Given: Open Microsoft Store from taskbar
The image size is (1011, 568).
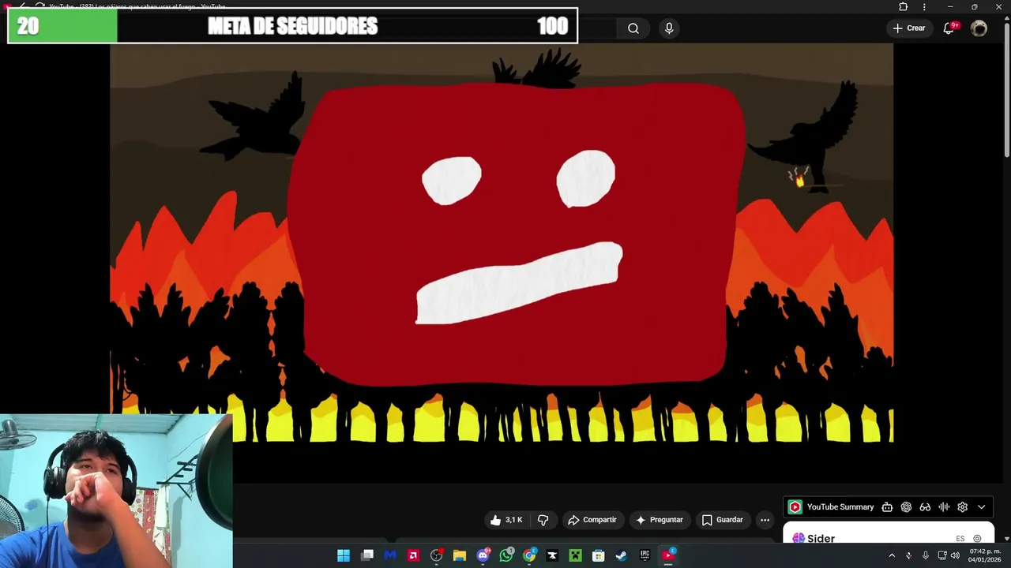Looking at the screenshot, I should tap(599, 555).
